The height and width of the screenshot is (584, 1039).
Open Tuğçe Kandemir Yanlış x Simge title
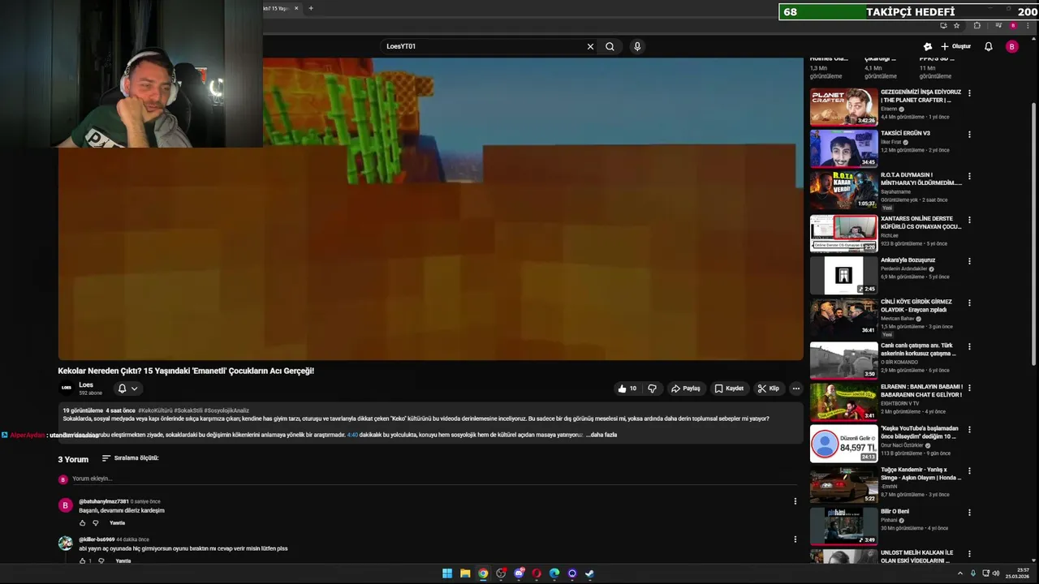pyautogui.click(x=920, y=474)
